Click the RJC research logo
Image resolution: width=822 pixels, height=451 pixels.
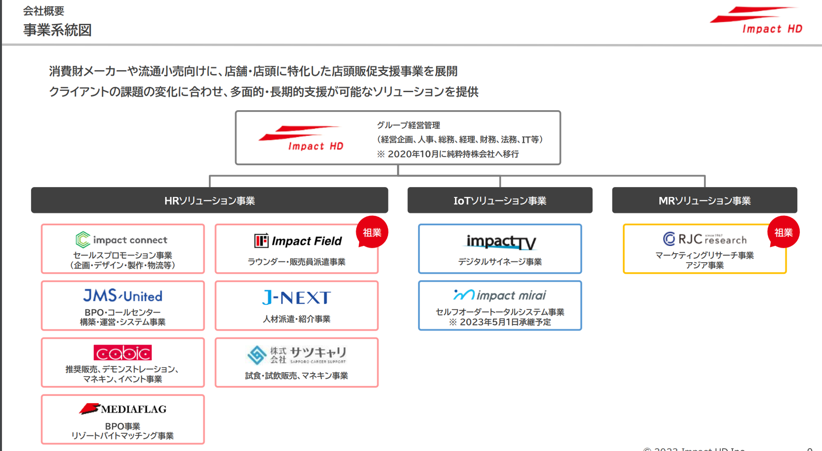[704, 239]
